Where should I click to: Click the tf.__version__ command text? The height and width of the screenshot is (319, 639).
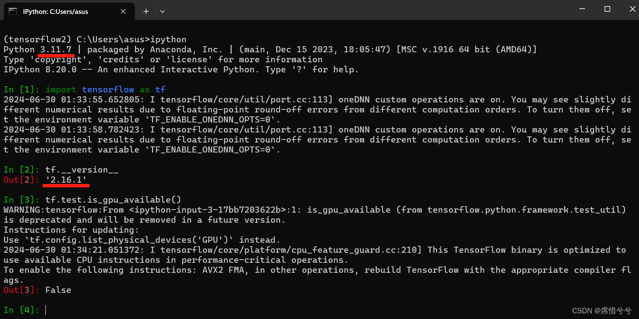point(82,170)
